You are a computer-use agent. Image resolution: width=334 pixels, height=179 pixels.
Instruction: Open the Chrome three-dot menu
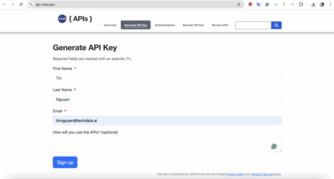(329, 5)
